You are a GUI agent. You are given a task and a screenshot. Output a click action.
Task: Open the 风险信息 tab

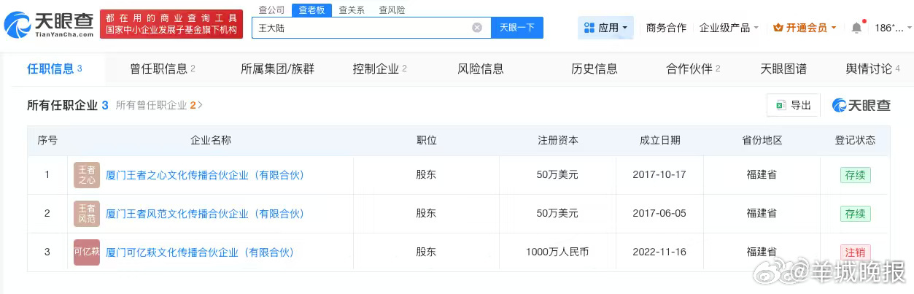click(x=481, y=69)
